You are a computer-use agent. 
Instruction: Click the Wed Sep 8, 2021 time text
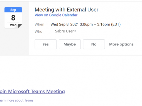tap(85, 24)
